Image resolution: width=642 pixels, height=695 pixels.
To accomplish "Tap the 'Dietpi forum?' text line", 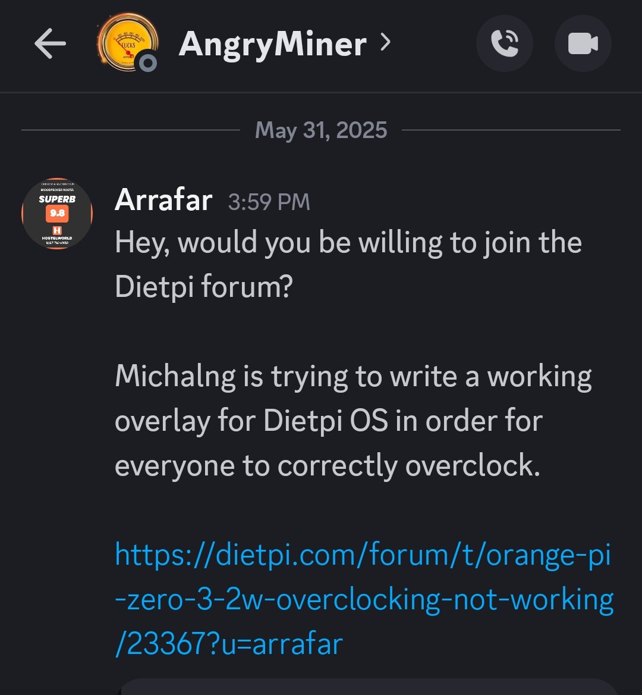I will (x=204, y=287).
